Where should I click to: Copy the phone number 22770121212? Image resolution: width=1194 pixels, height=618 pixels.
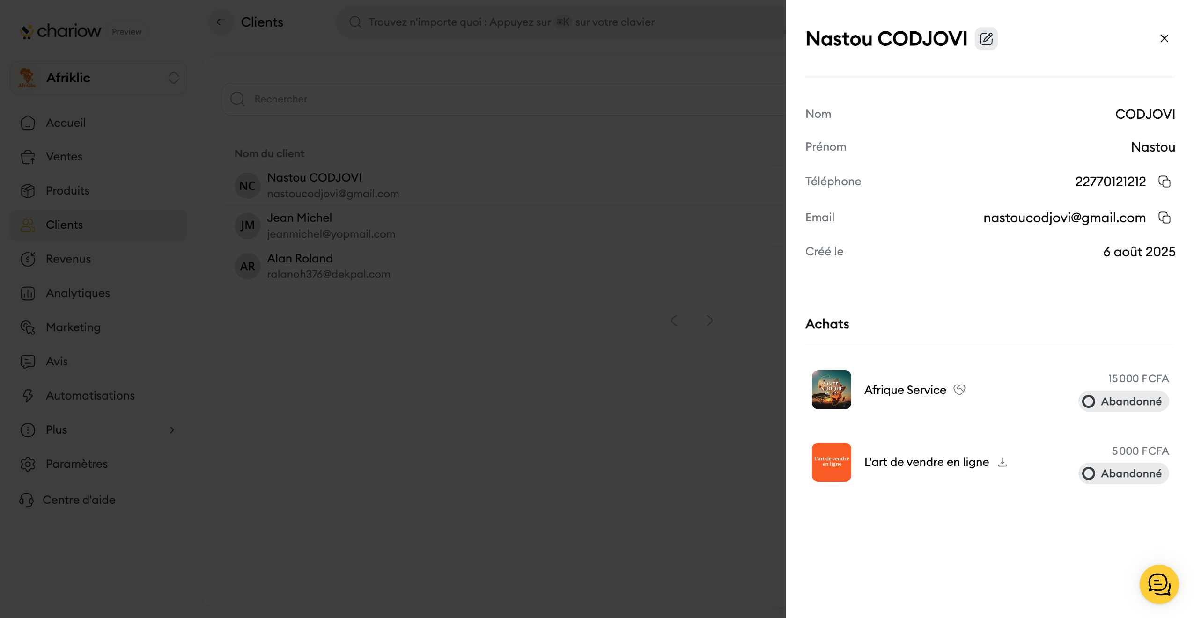pyautogui.click(x=1164, y=182)
